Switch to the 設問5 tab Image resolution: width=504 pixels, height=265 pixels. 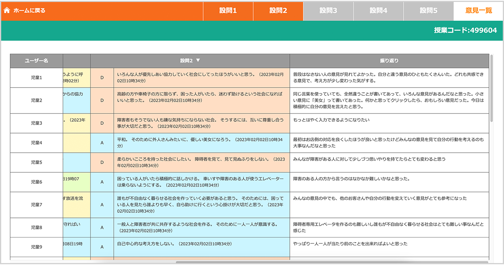(x=428, y=11)
